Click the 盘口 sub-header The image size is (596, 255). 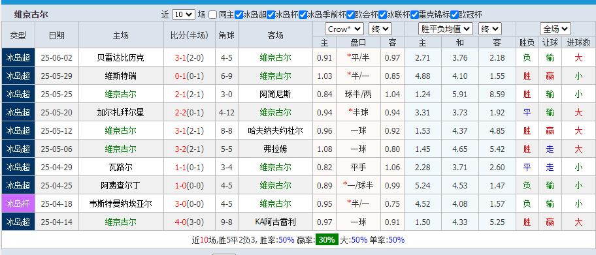(358, 42)
